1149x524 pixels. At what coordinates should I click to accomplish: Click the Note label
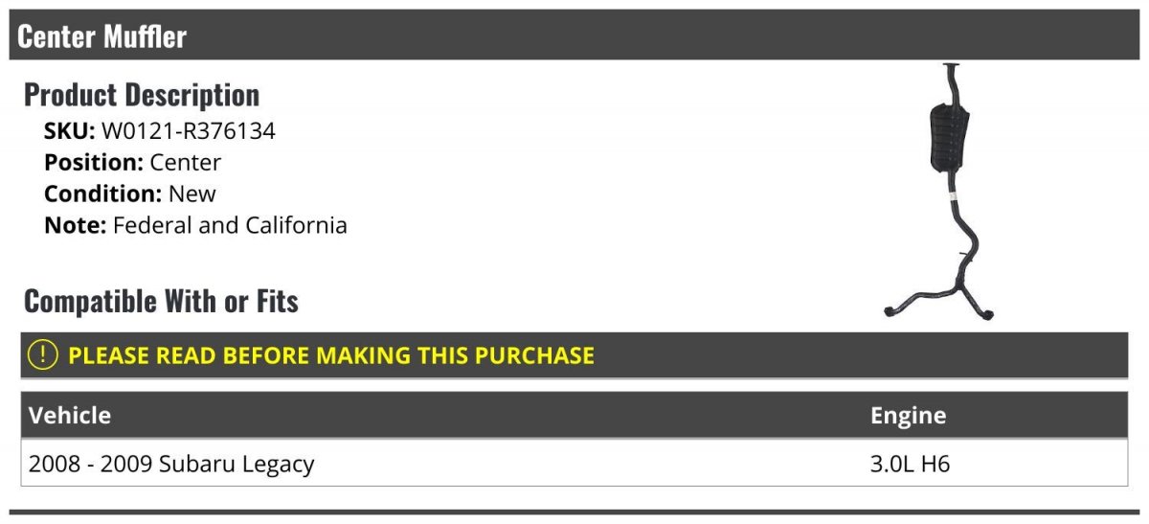point(75,226)
